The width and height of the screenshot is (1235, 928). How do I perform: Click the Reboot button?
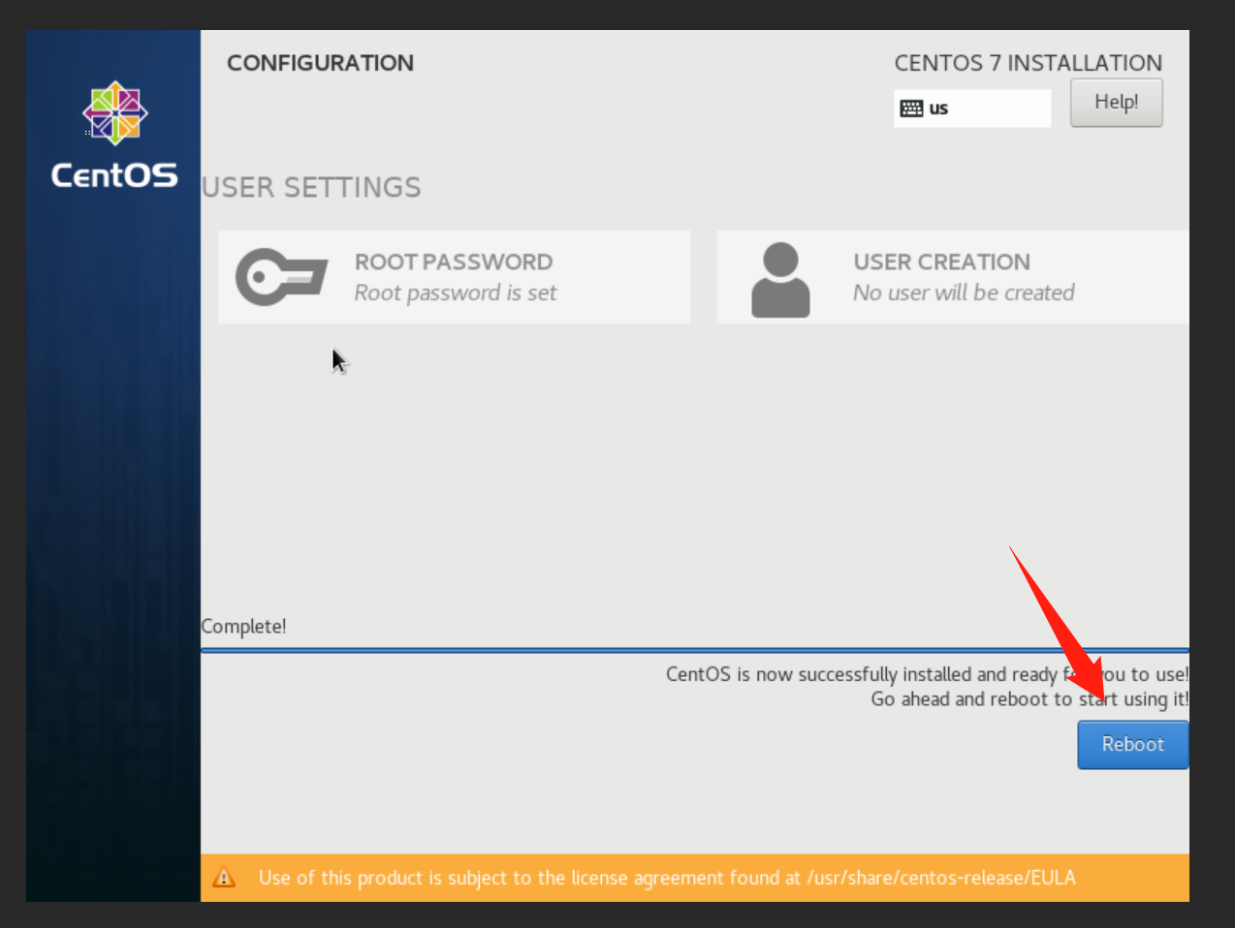tap(1132, 745)
